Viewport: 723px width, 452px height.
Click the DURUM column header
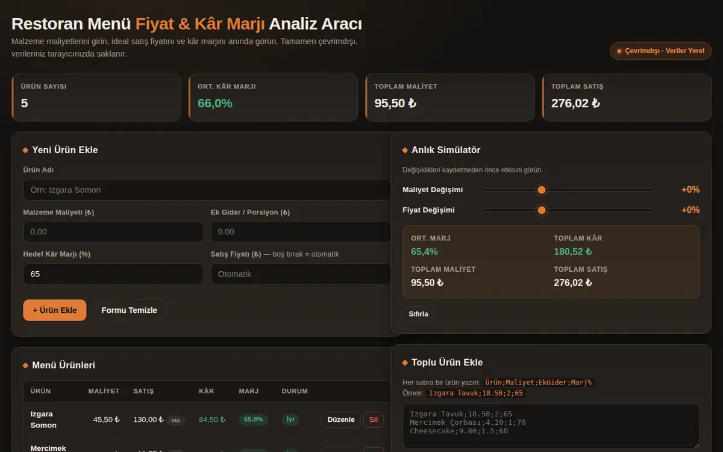(295, 391)
